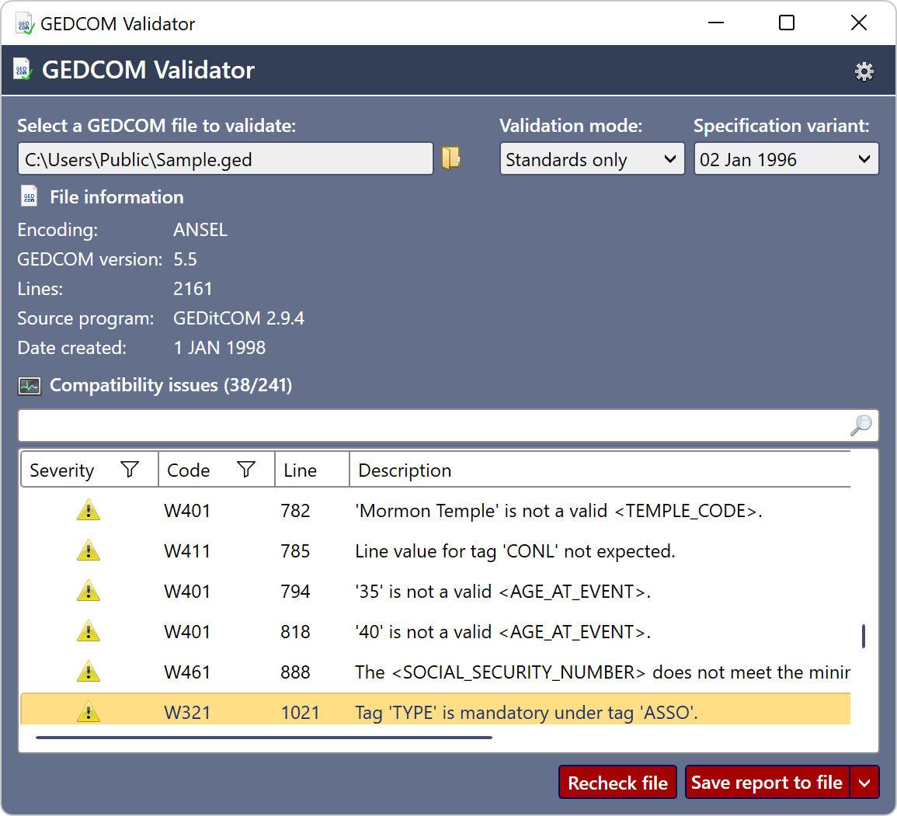Click the GEDitCOM 2.9.4 source program value
Viewport: 897px width, 816px height.
[x=238, y=318]
